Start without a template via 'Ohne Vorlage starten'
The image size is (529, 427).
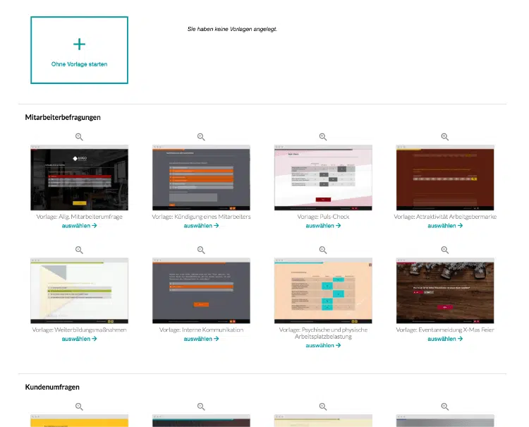(79, 50)
